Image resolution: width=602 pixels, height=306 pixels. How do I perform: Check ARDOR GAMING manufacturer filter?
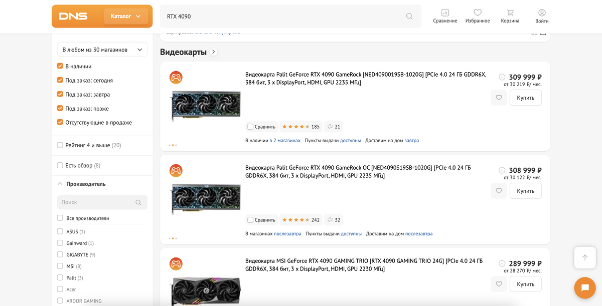[60, 300]
